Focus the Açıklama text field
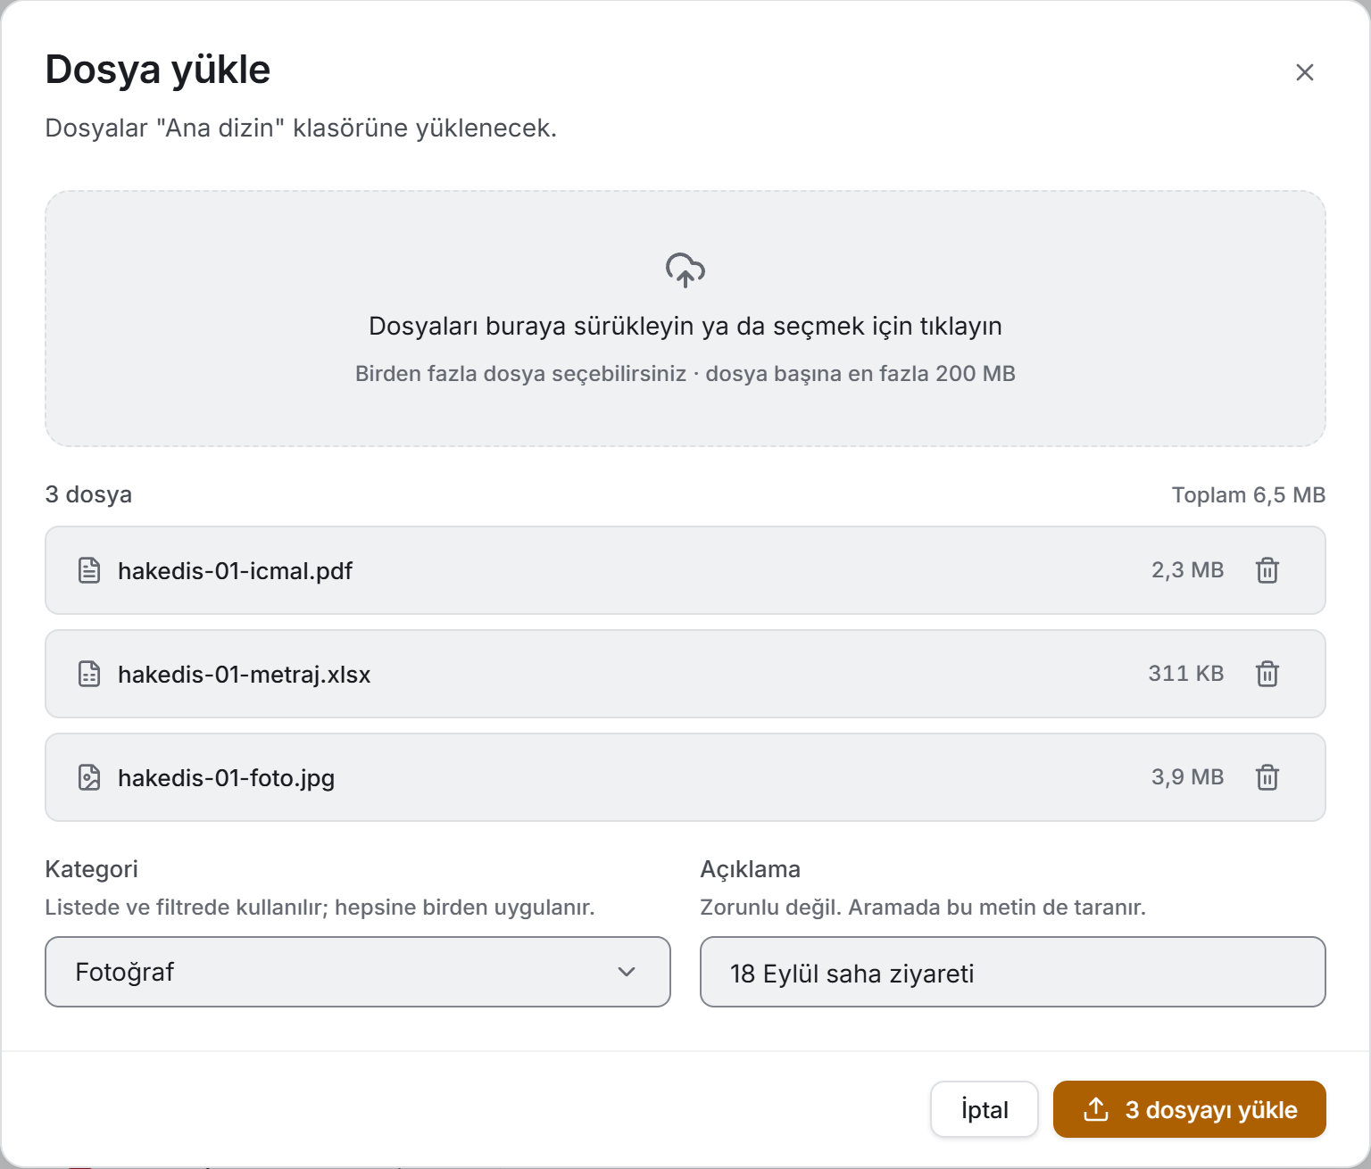 coord(1013,972)
